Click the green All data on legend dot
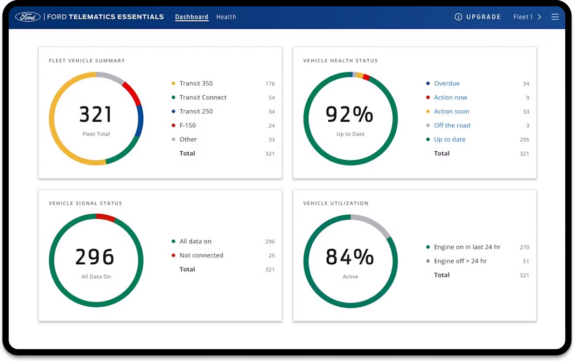 [173, 241]
